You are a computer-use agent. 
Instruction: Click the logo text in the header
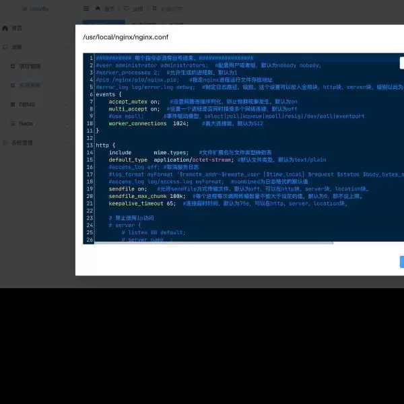pos(39,9)
